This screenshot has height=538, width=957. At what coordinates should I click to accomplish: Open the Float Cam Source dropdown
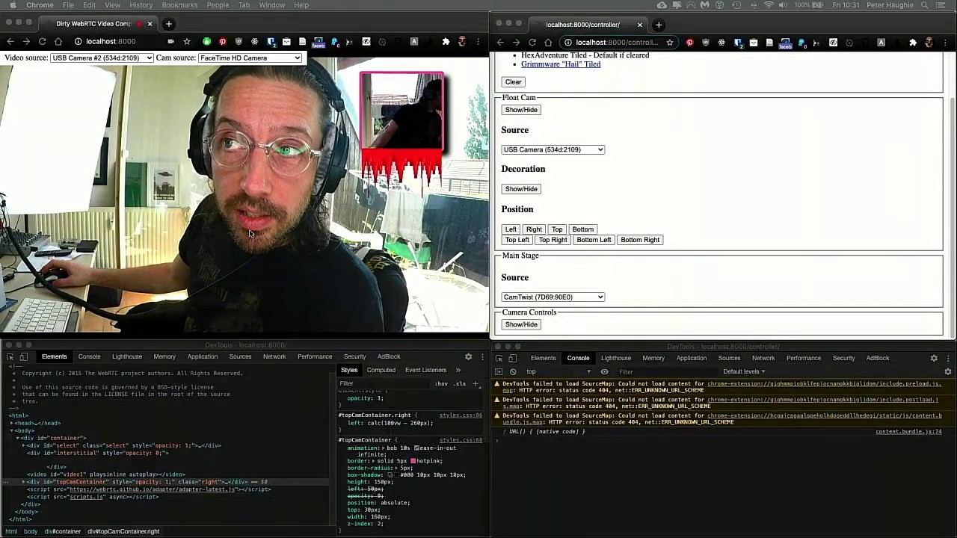(x=553, y=149)
